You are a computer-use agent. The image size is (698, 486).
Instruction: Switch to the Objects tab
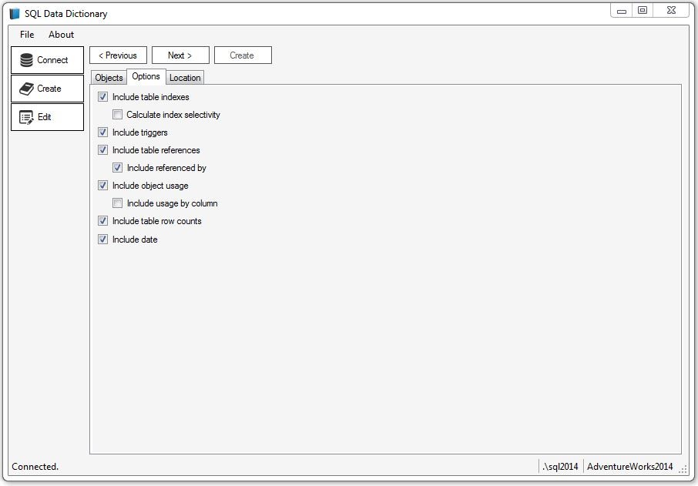(x=109, y=78)
